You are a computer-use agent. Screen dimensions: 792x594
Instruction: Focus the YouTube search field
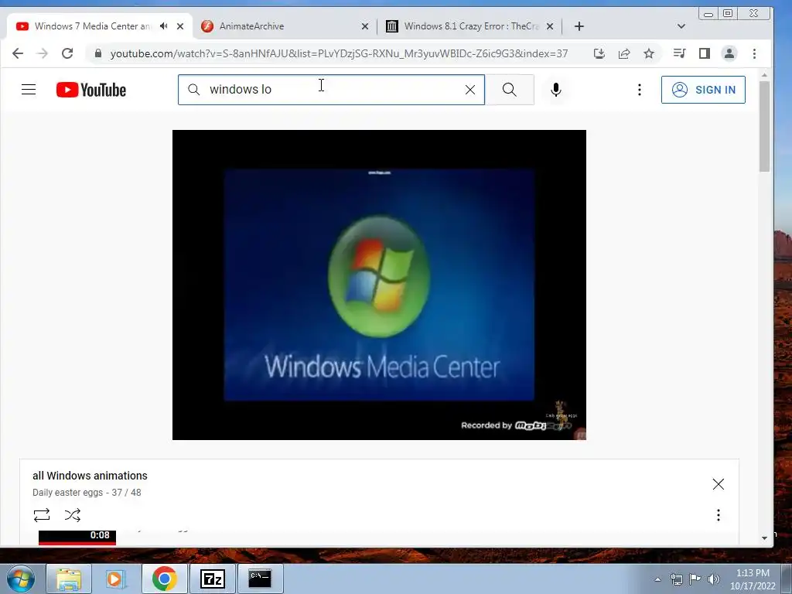click(x=331, y=90)
